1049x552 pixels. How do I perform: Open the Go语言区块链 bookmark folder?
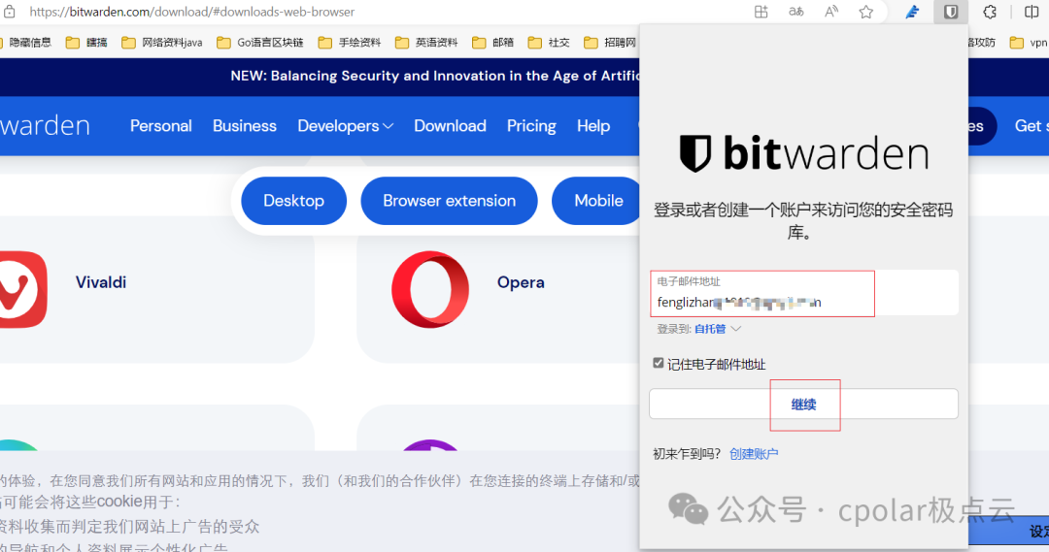point(261,42)
